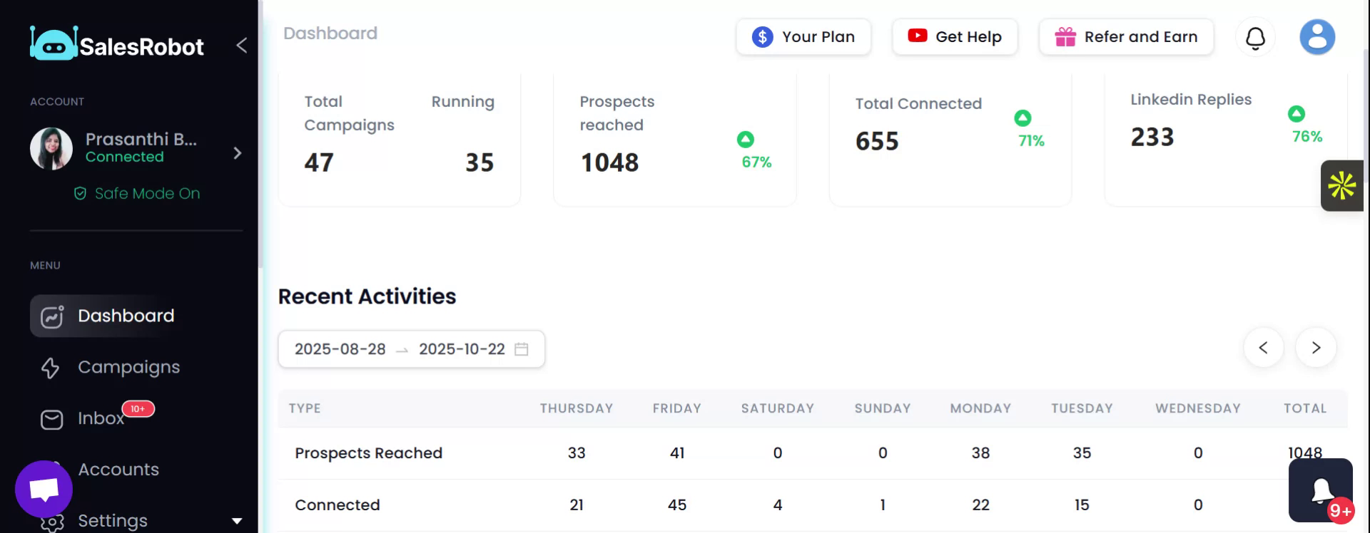Image resolution: width=1370 pixels, height=533 pixels.
Task: Go to the Campaigns menu item
Action: [128, 367]
